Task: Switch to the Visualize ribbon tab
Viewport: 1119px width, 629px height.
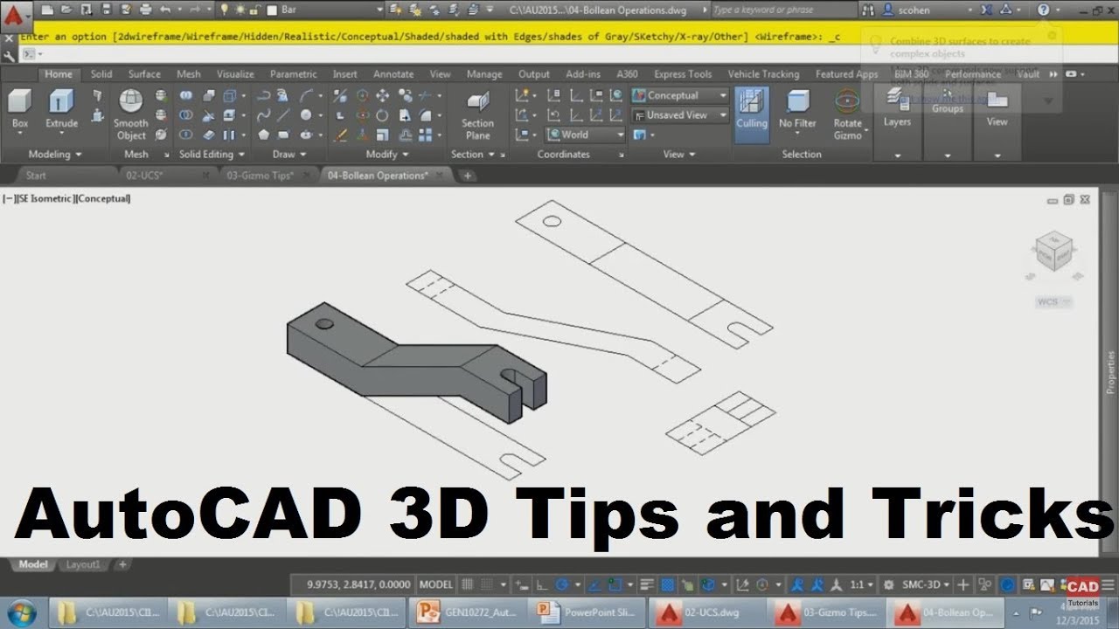Action: [235, 74]
